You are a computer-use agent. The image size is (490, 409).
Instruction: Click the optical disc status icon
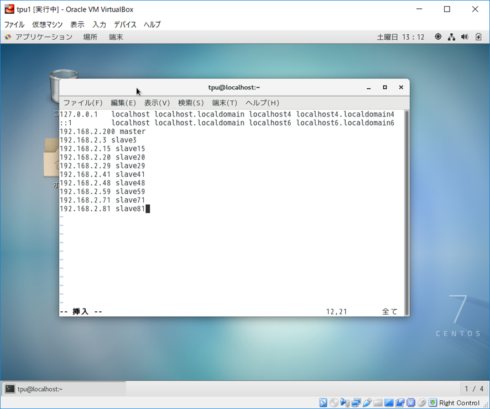tap(334, 403)
